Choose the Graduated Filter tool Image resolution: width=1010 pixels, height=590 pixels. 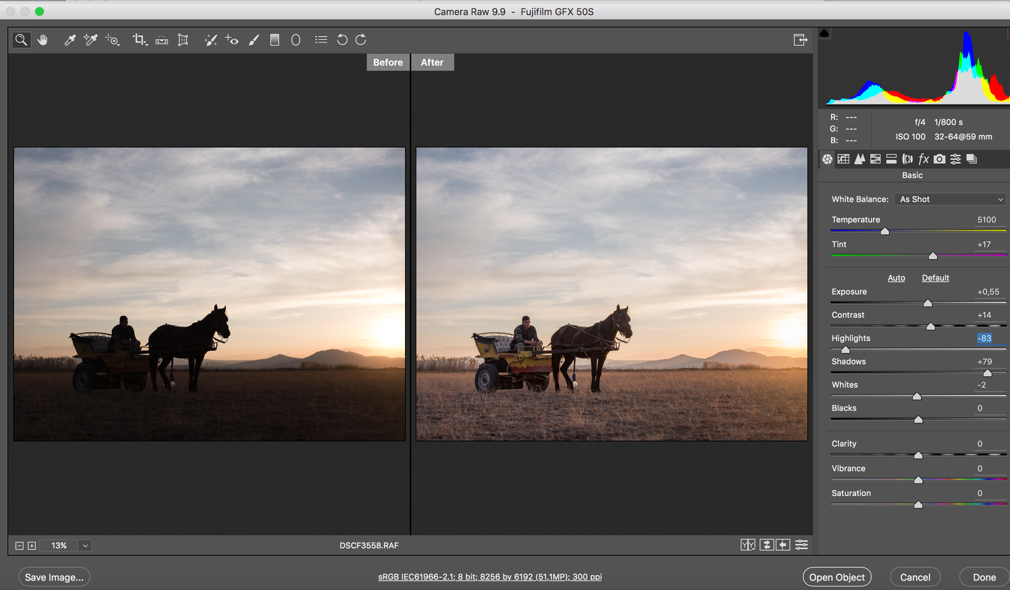(x=274, y=40)
